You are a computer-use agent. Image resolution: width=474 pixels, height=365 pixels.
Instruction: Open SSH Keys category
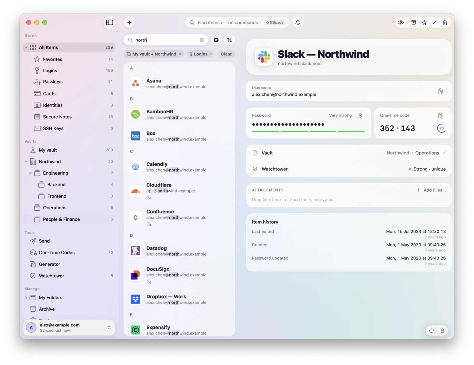click(69, 128)
